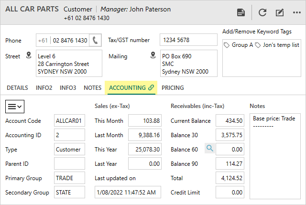The height and width of the screenshot is (205, 306).
Task: Click the edit pencil icon in the header
Action: pos(280,12)
